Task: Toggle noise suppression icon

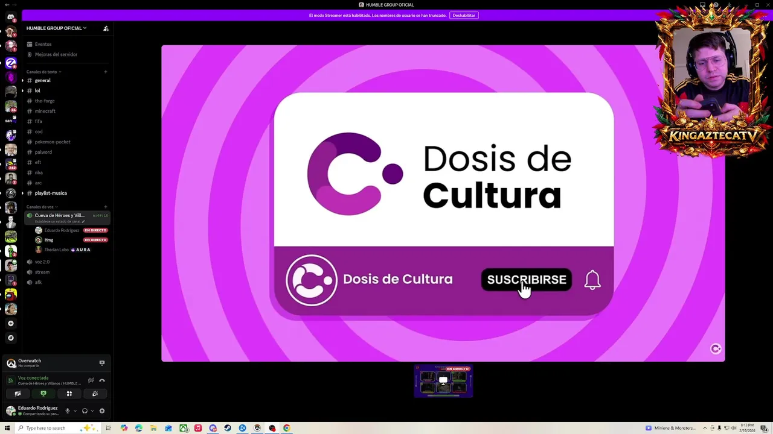Action: tap(91, 380)
